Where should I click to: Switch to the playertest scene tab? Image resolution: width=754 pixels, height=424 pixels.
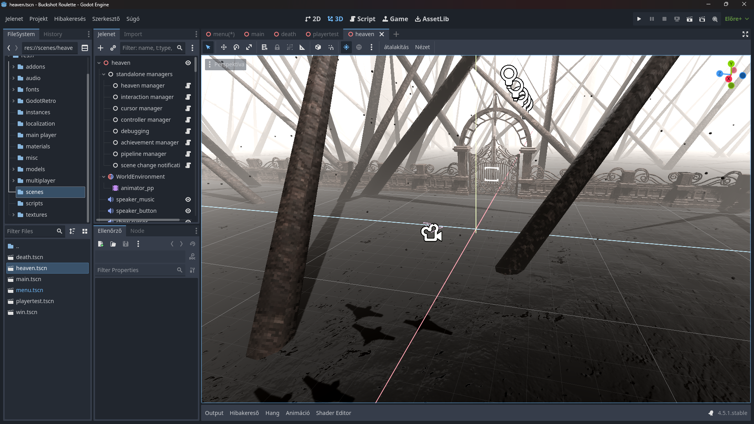(325, 34)
